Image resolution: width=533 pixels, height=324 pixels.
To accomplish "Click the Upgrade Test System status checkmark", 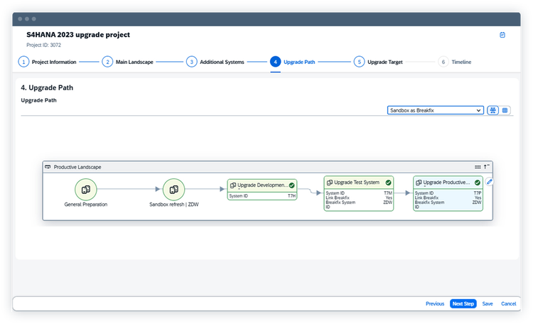I will point(388,183).
